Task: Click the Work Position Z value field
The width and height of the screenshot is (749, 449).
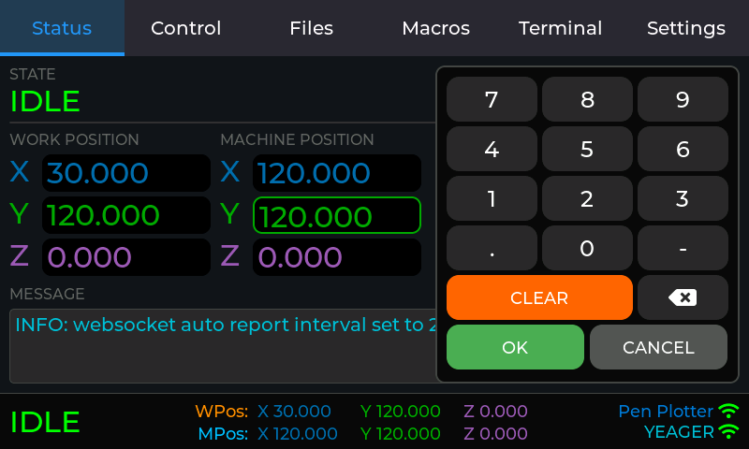Action: pos(126,257)
